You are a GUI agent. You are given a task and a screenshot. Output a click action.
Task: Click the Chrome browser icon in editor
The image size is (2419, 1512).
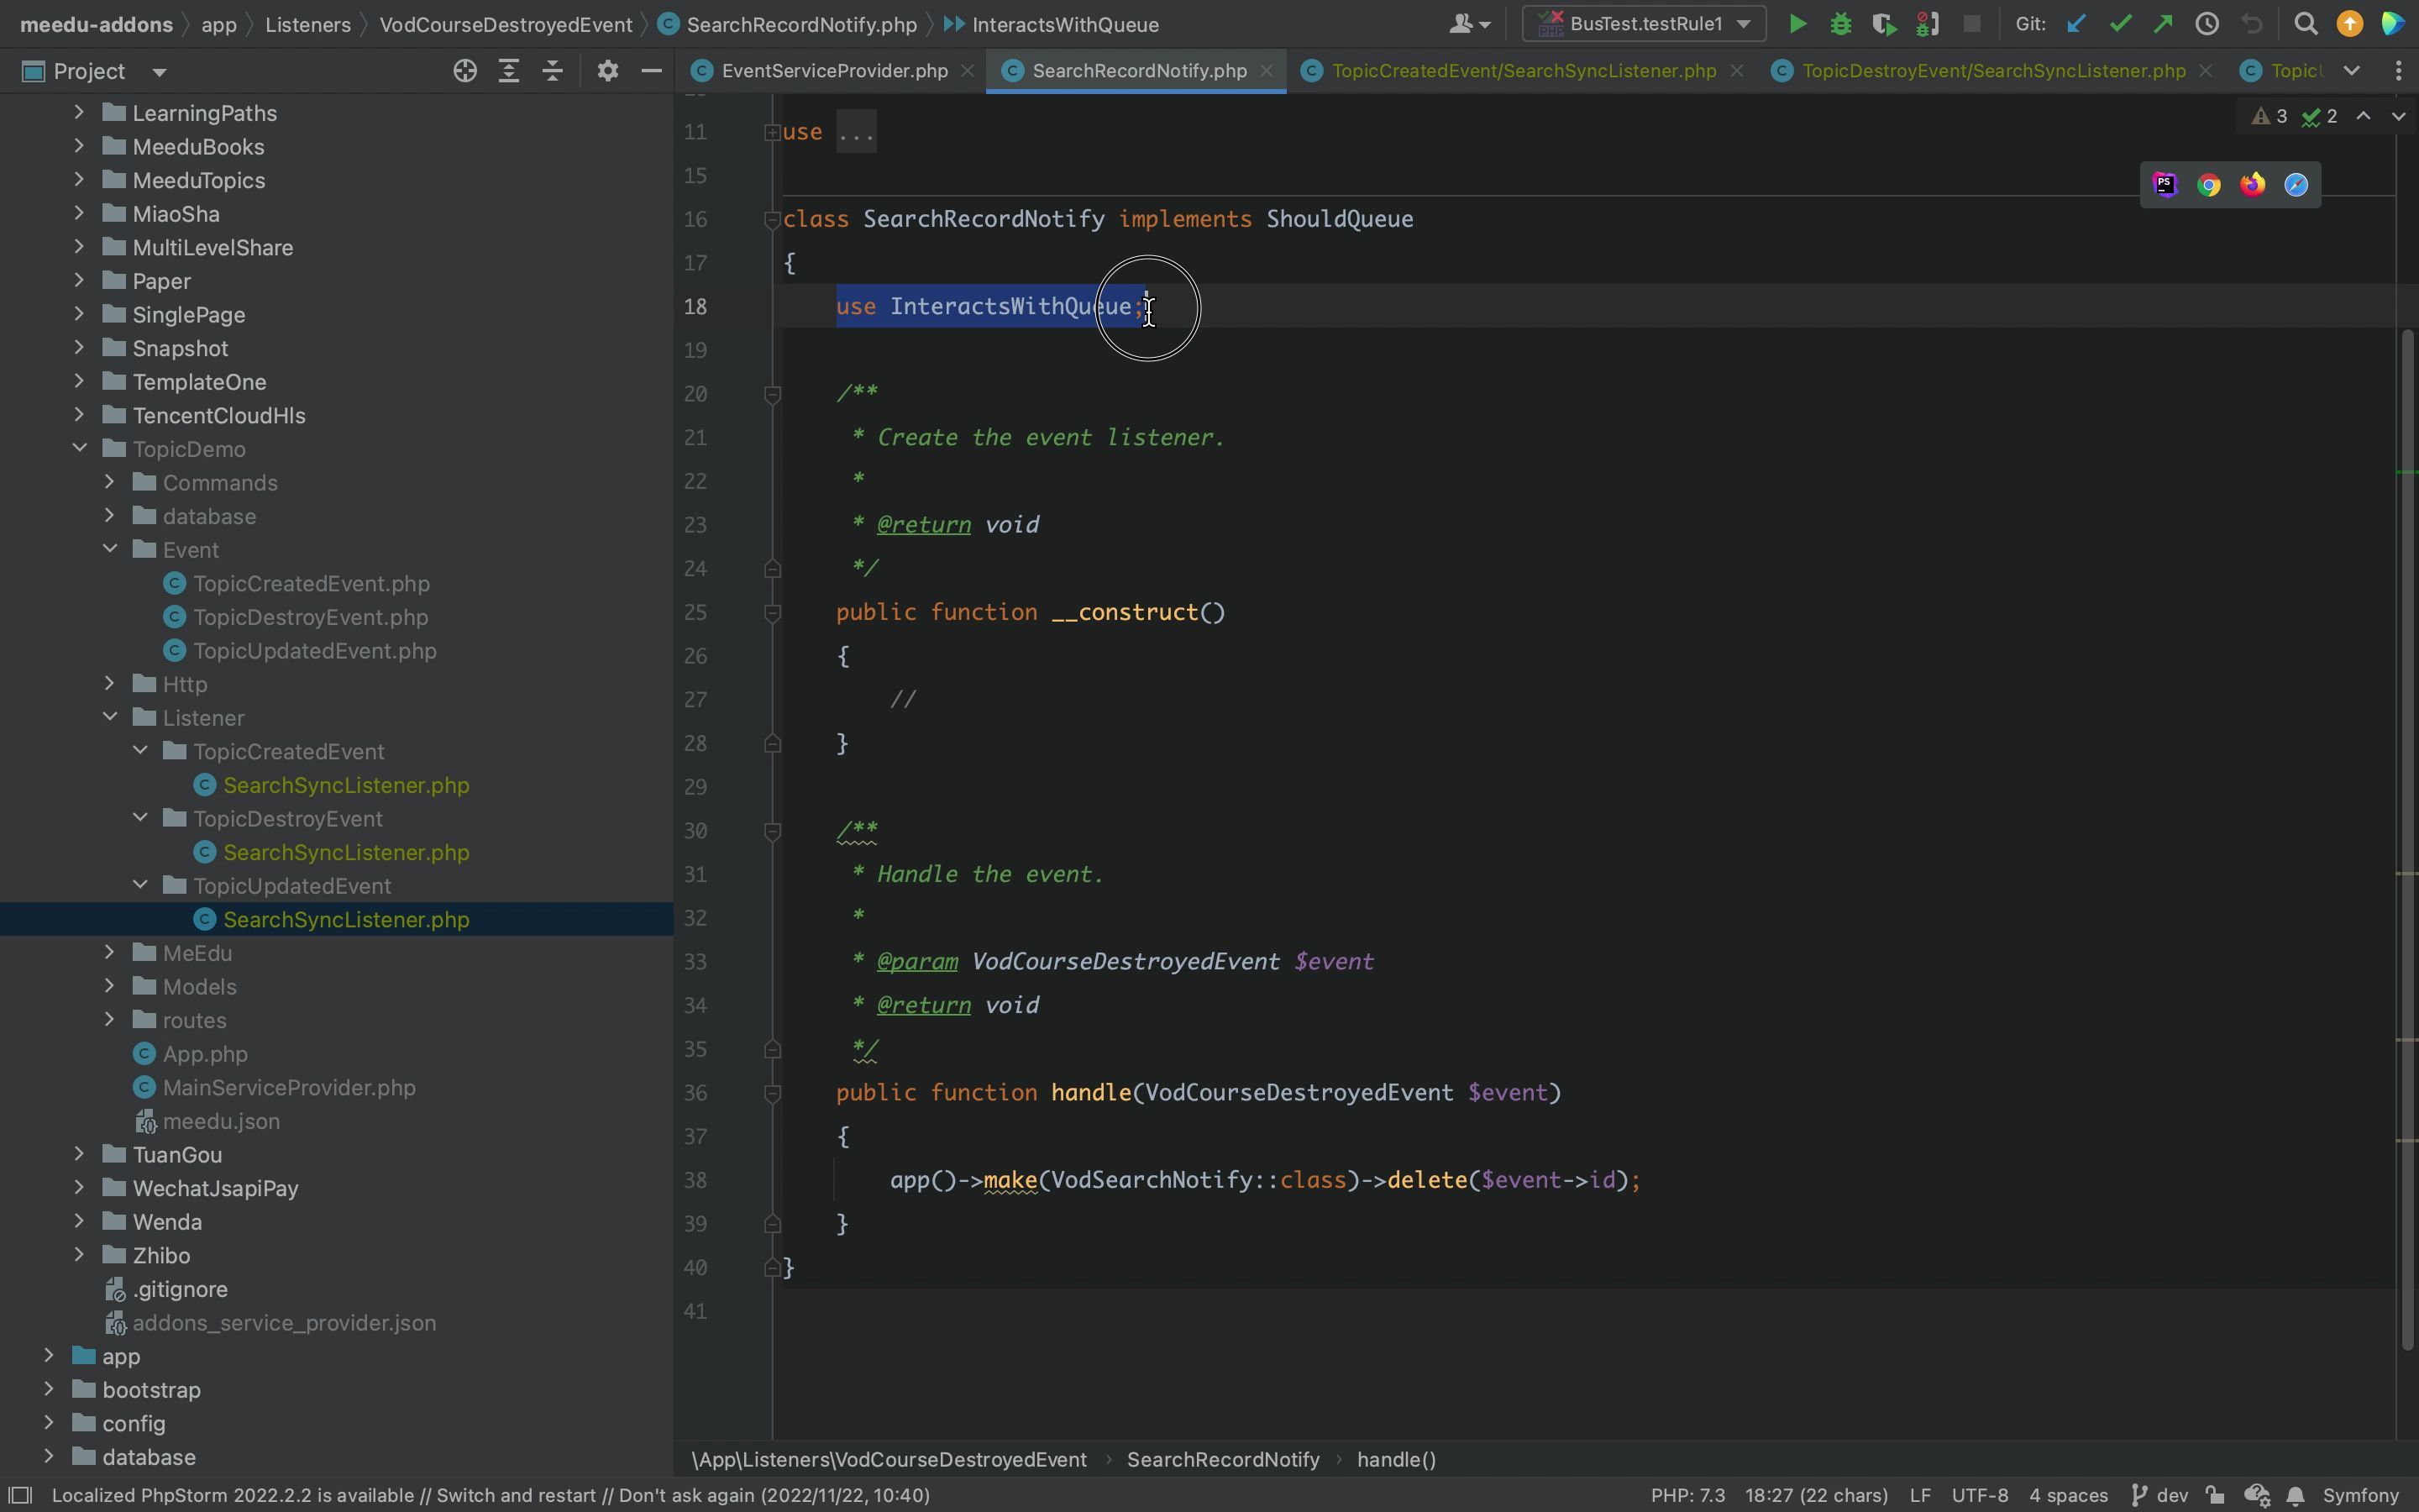(x=2208, y=185)
